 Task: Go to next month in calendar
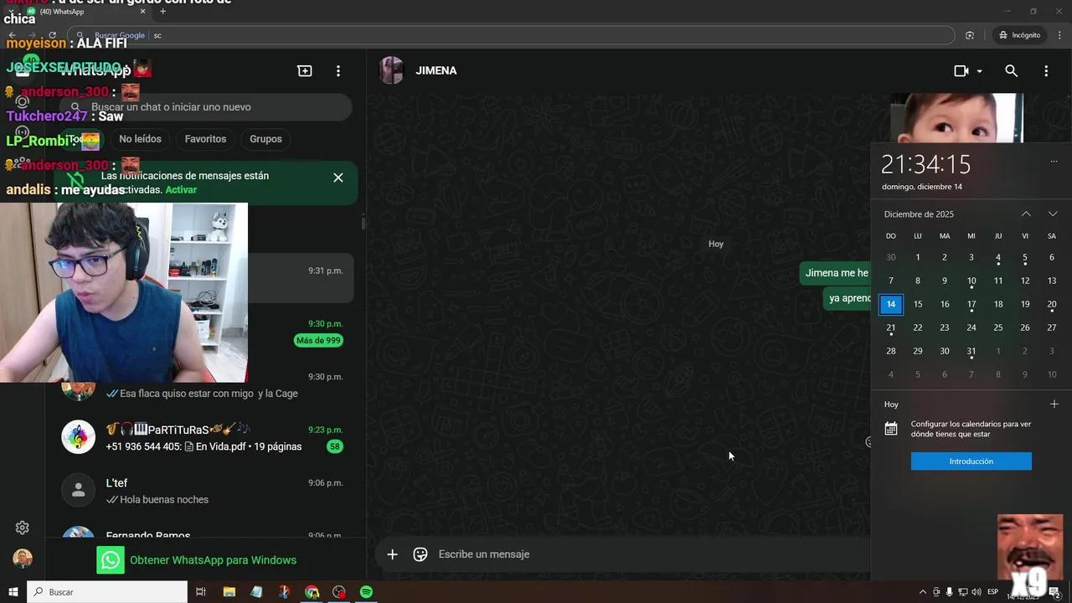(x=1053, y=214)
